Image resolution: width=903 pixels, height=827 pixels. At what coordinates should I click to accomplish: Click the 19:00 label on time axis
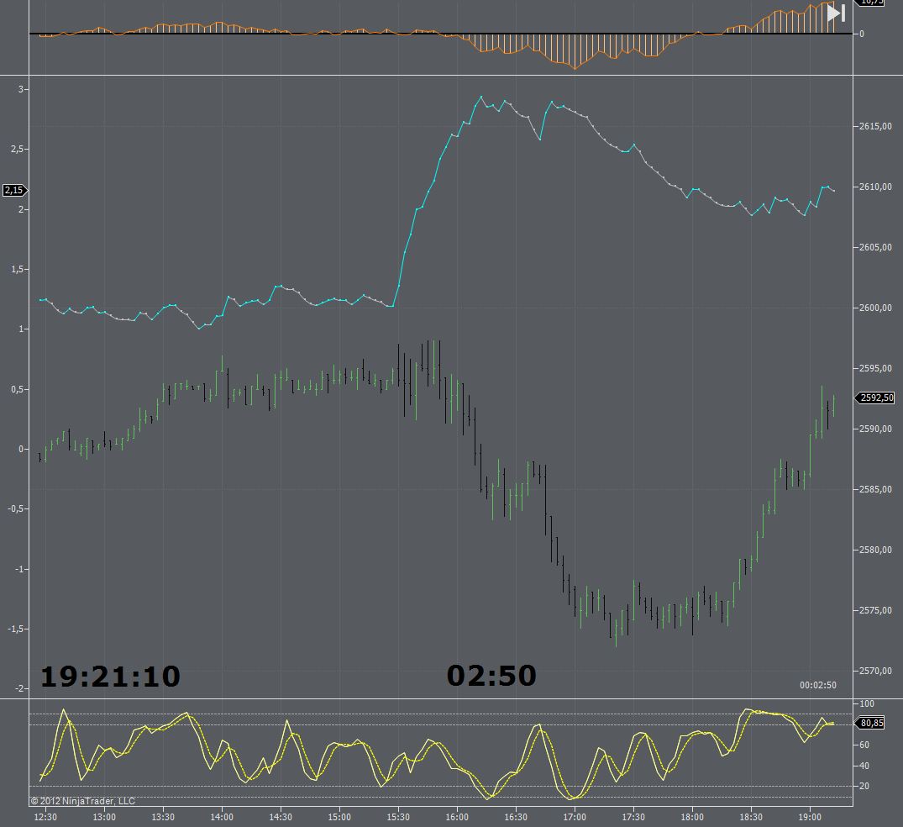pyautogui.click(x=810, y=817)
